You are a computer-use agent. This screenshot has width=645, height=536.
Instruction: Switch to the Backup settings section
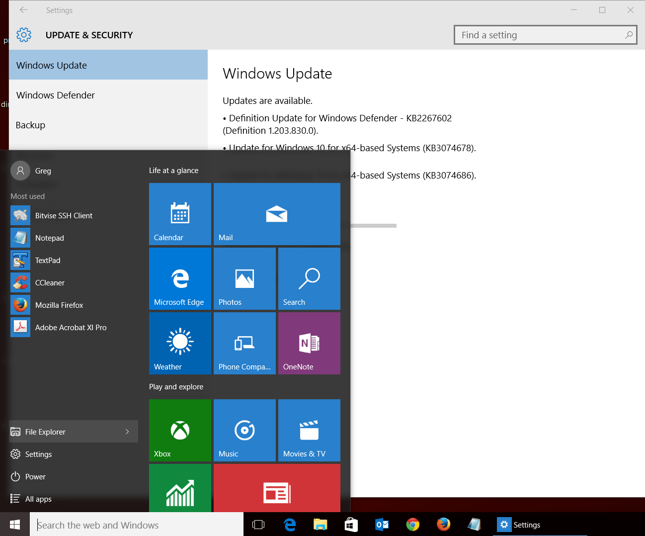pos(30,125)
